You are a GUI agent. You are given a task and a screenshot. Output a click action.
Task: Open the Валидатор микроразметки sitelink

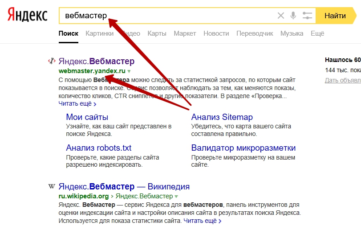(243, 148)
